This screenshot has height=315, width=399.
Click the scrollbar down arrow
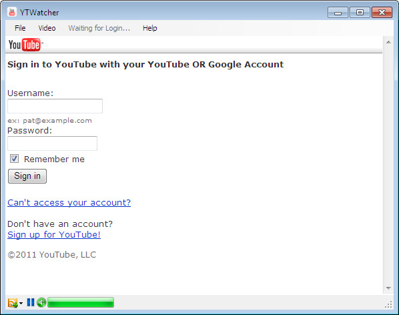click(388, 288)
